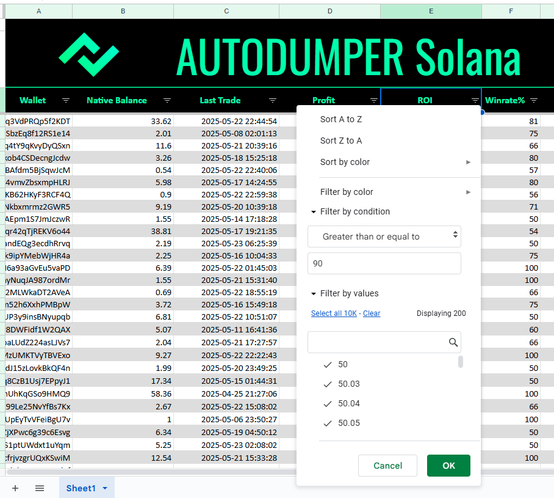Confirm the filter with OK
This screenshot has height=498, width=554.
[x=448, y=466]
